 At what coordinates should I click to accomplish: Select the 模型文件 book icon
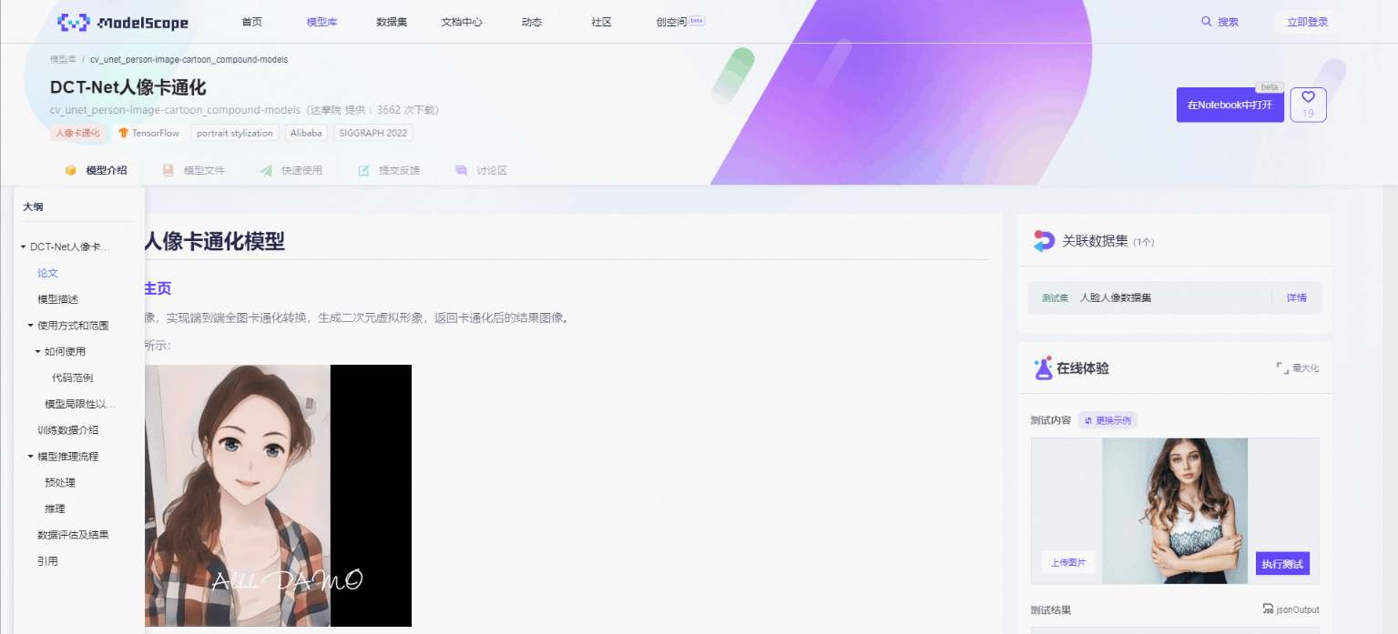pyautogui.click(x=168, y=169)
